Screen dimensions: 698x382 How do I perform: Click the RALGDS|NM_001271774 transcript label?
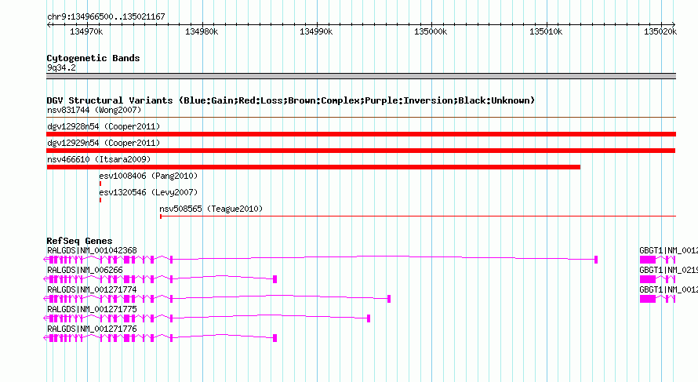[92, 290]
